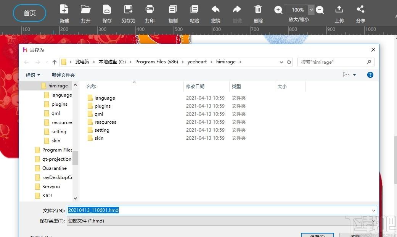The image size is (397, 237).
Task: Click the blue help question icon
Action: pyautogui.click(x=370, y=75)
